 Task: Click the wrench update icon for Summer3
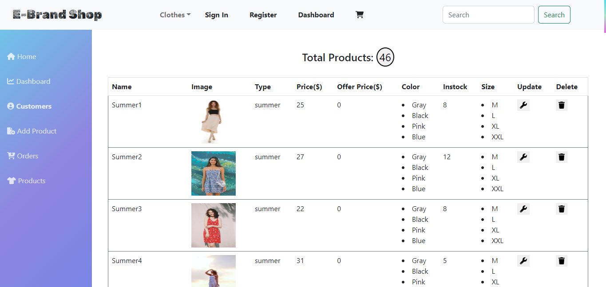523,208
